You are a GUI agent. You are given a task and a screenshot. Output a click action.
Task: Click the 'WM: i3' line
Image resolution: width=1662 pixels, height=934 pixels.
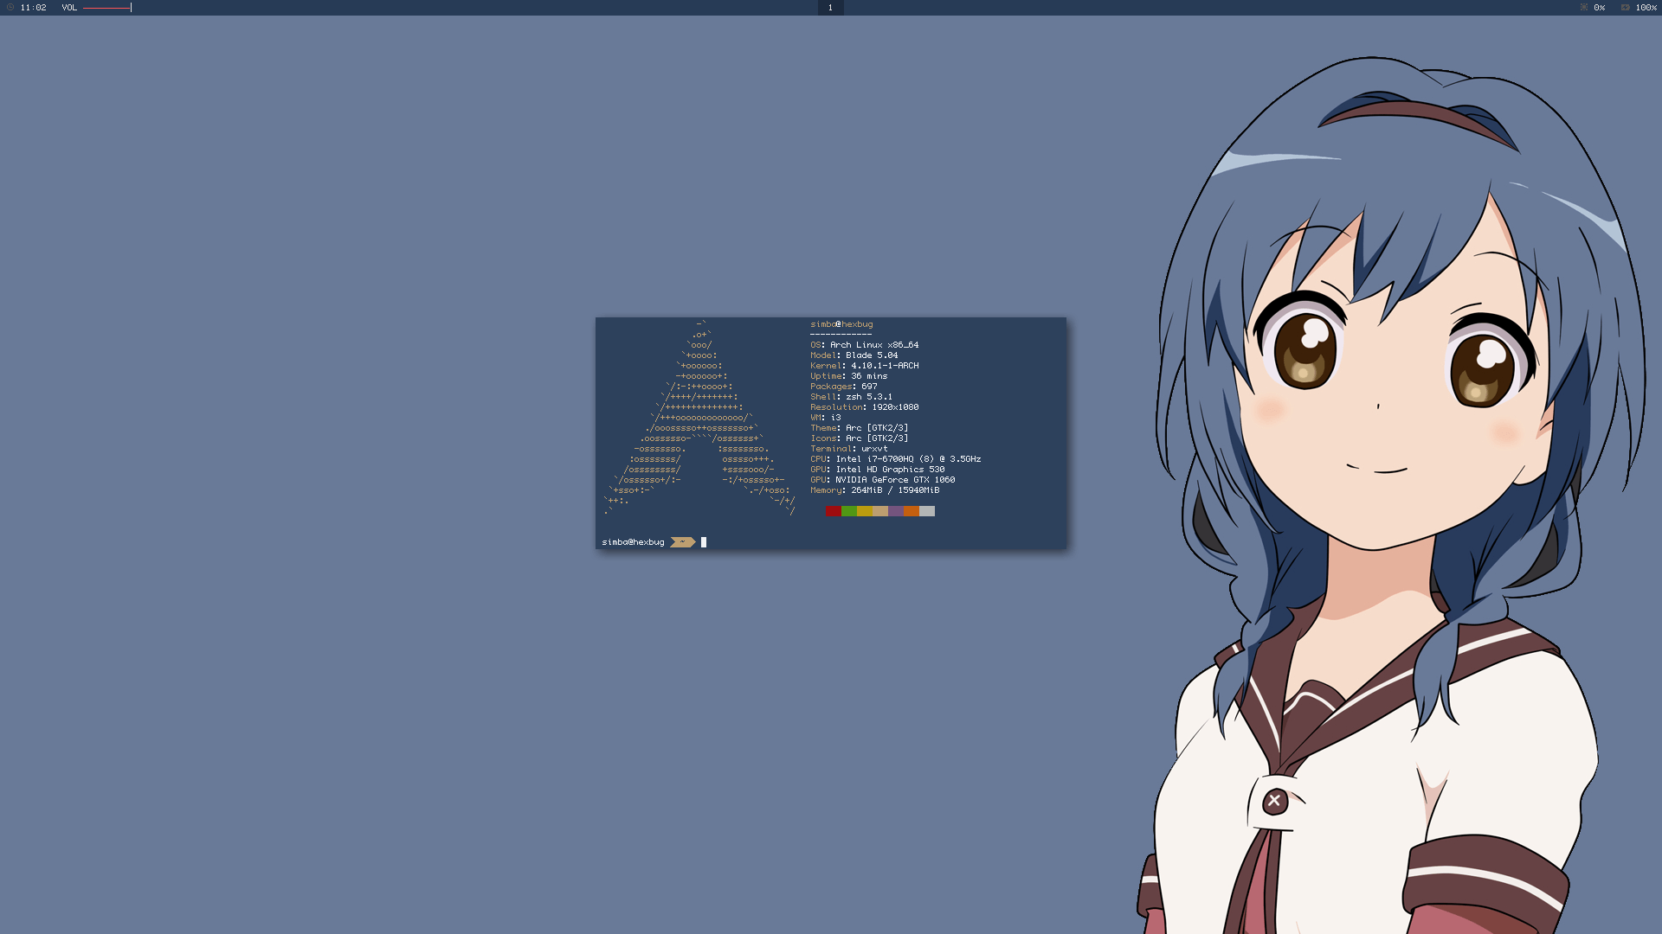(x=826, y=418)
